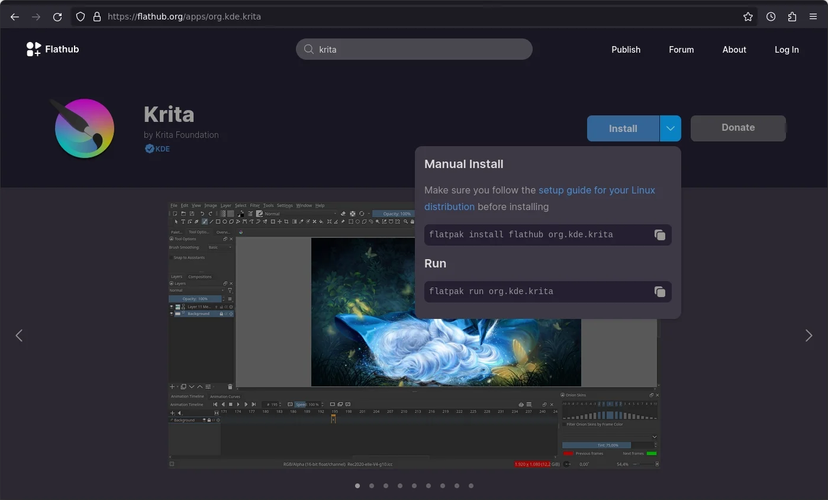The image size is (828, 500).
Task: Click the search field containing krita
Action: click(414, 49)
